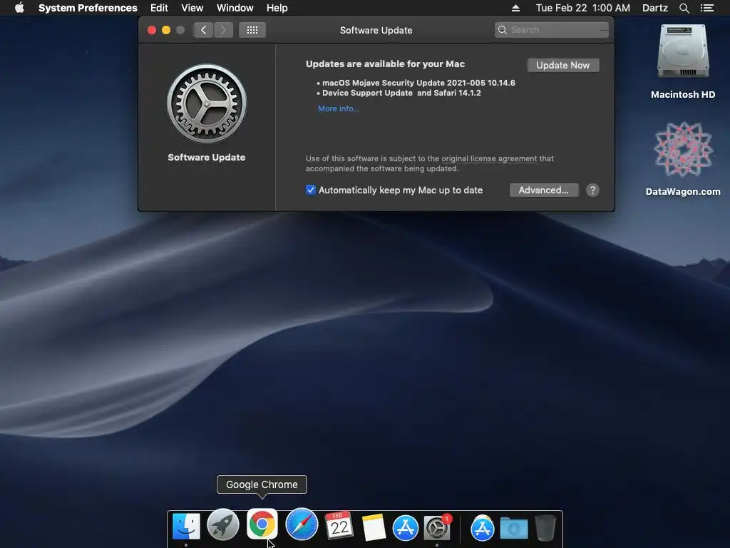The height and width of the screenshot is (548, 730).
Task: Open the Trash in the Dock
Action: tap(545, 528)
